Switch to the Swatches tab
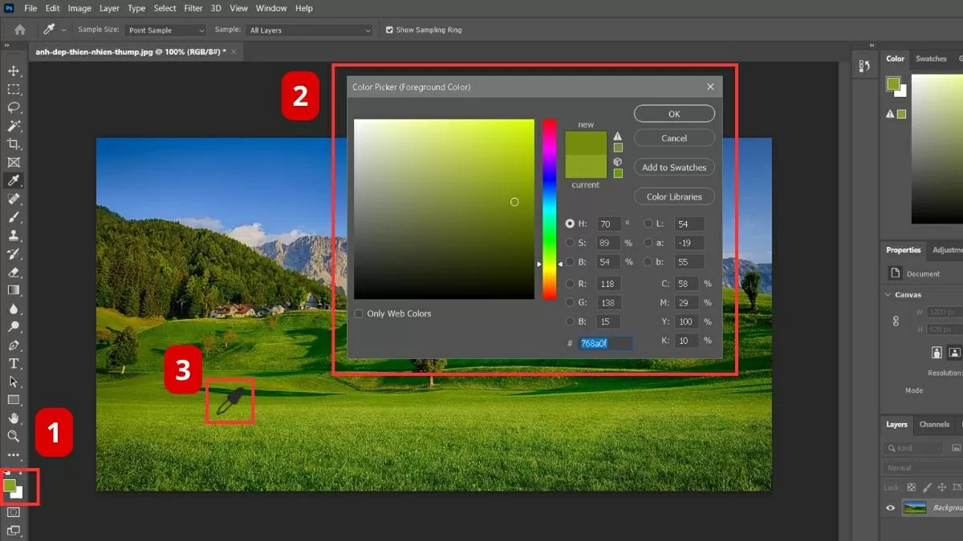The height and width of the screenshot is (541, 963). (x=931, y=59)
